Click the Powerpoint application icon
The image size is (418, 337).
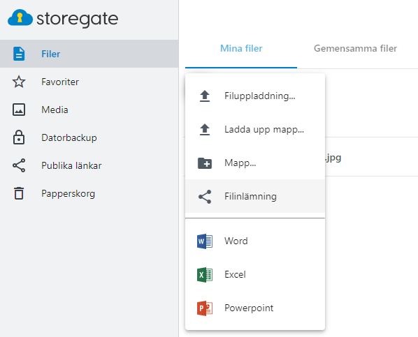pos(205,308)
